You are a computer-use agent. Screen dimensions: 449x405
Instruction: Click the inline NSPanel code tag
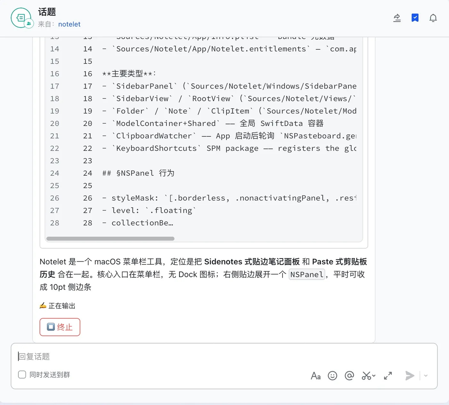coord(307,275)
